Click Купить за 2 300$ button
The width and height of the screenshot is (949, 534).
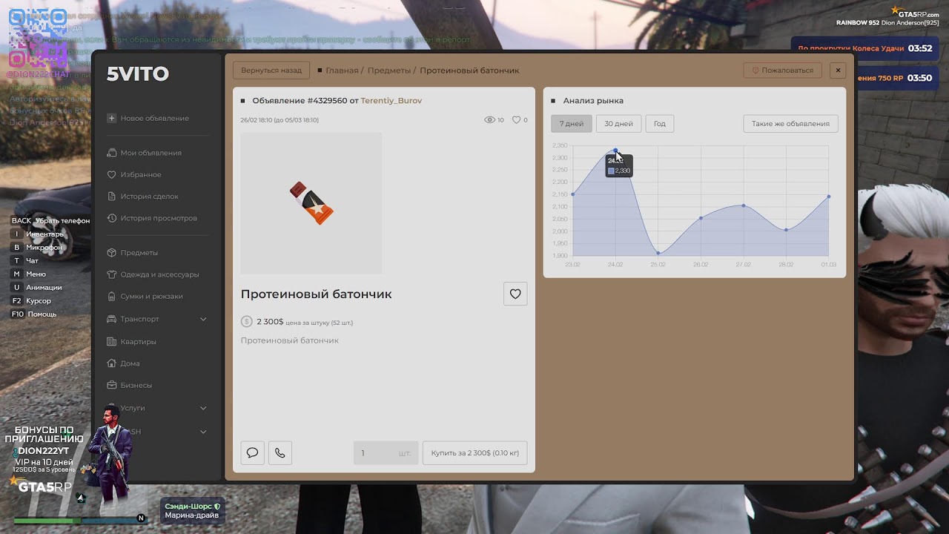coord(474,452)
